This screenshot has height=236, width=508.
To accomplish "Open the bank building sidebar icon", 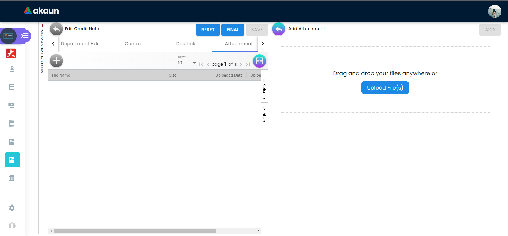I will (12, 178).
